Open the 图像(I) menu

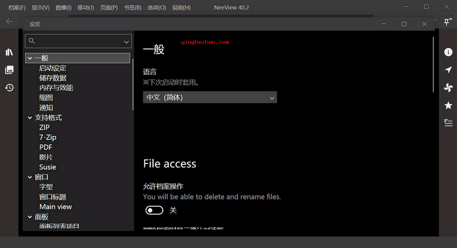(63, 8)
